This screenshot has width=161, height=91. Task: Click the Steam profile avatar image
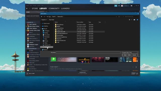pyautogui.click(x=122, y=6)
